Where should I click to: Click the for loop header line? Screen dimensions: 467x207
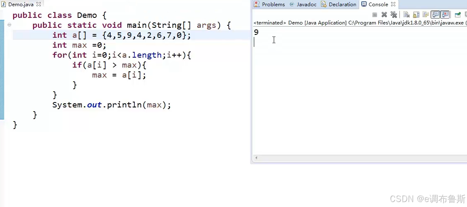(122, 55)
